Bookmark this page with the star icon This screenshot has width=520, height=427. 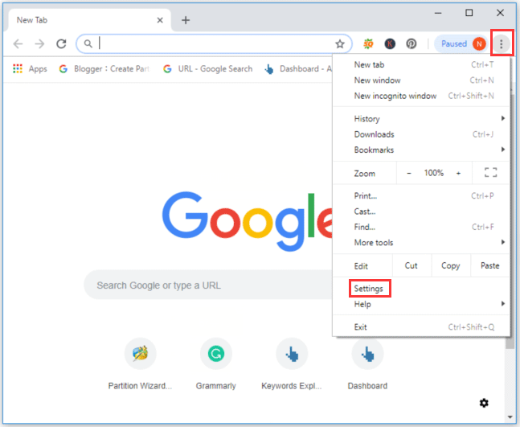[x=340, y=43]
